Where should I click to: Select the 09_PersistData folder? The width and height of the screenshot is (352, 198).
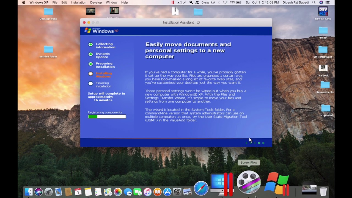(323, 52)
